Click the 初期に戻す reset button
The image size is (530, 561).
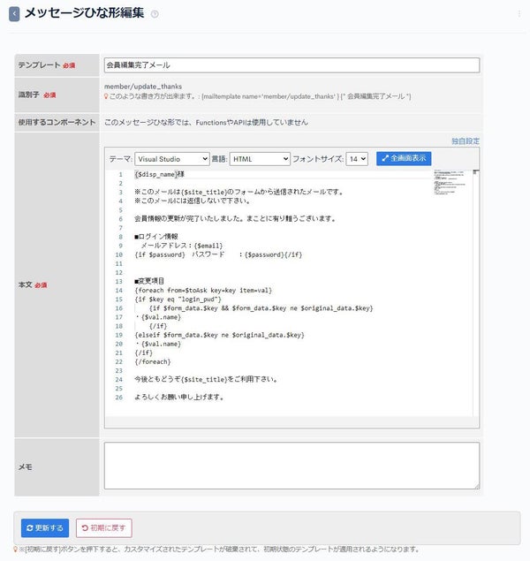pyautogui.click(x=103, y=527)
